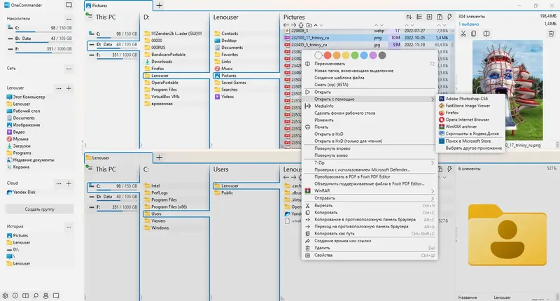
Task: Add cloud entry with plus beside Cloud header
Action: point(69,183)
